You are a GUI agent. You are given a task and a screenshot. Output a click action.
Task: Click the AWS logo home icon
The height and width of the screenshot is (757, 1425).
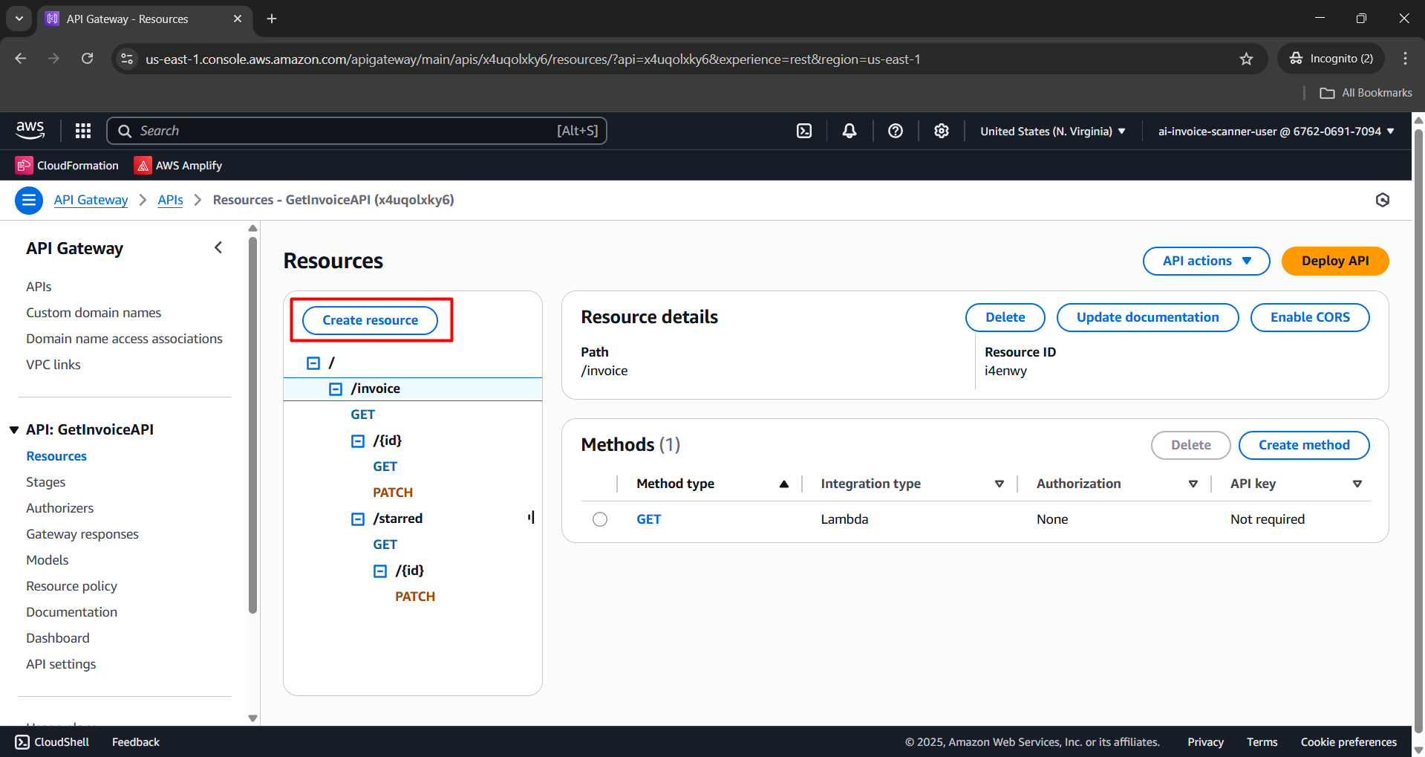(x=30, y=131)
